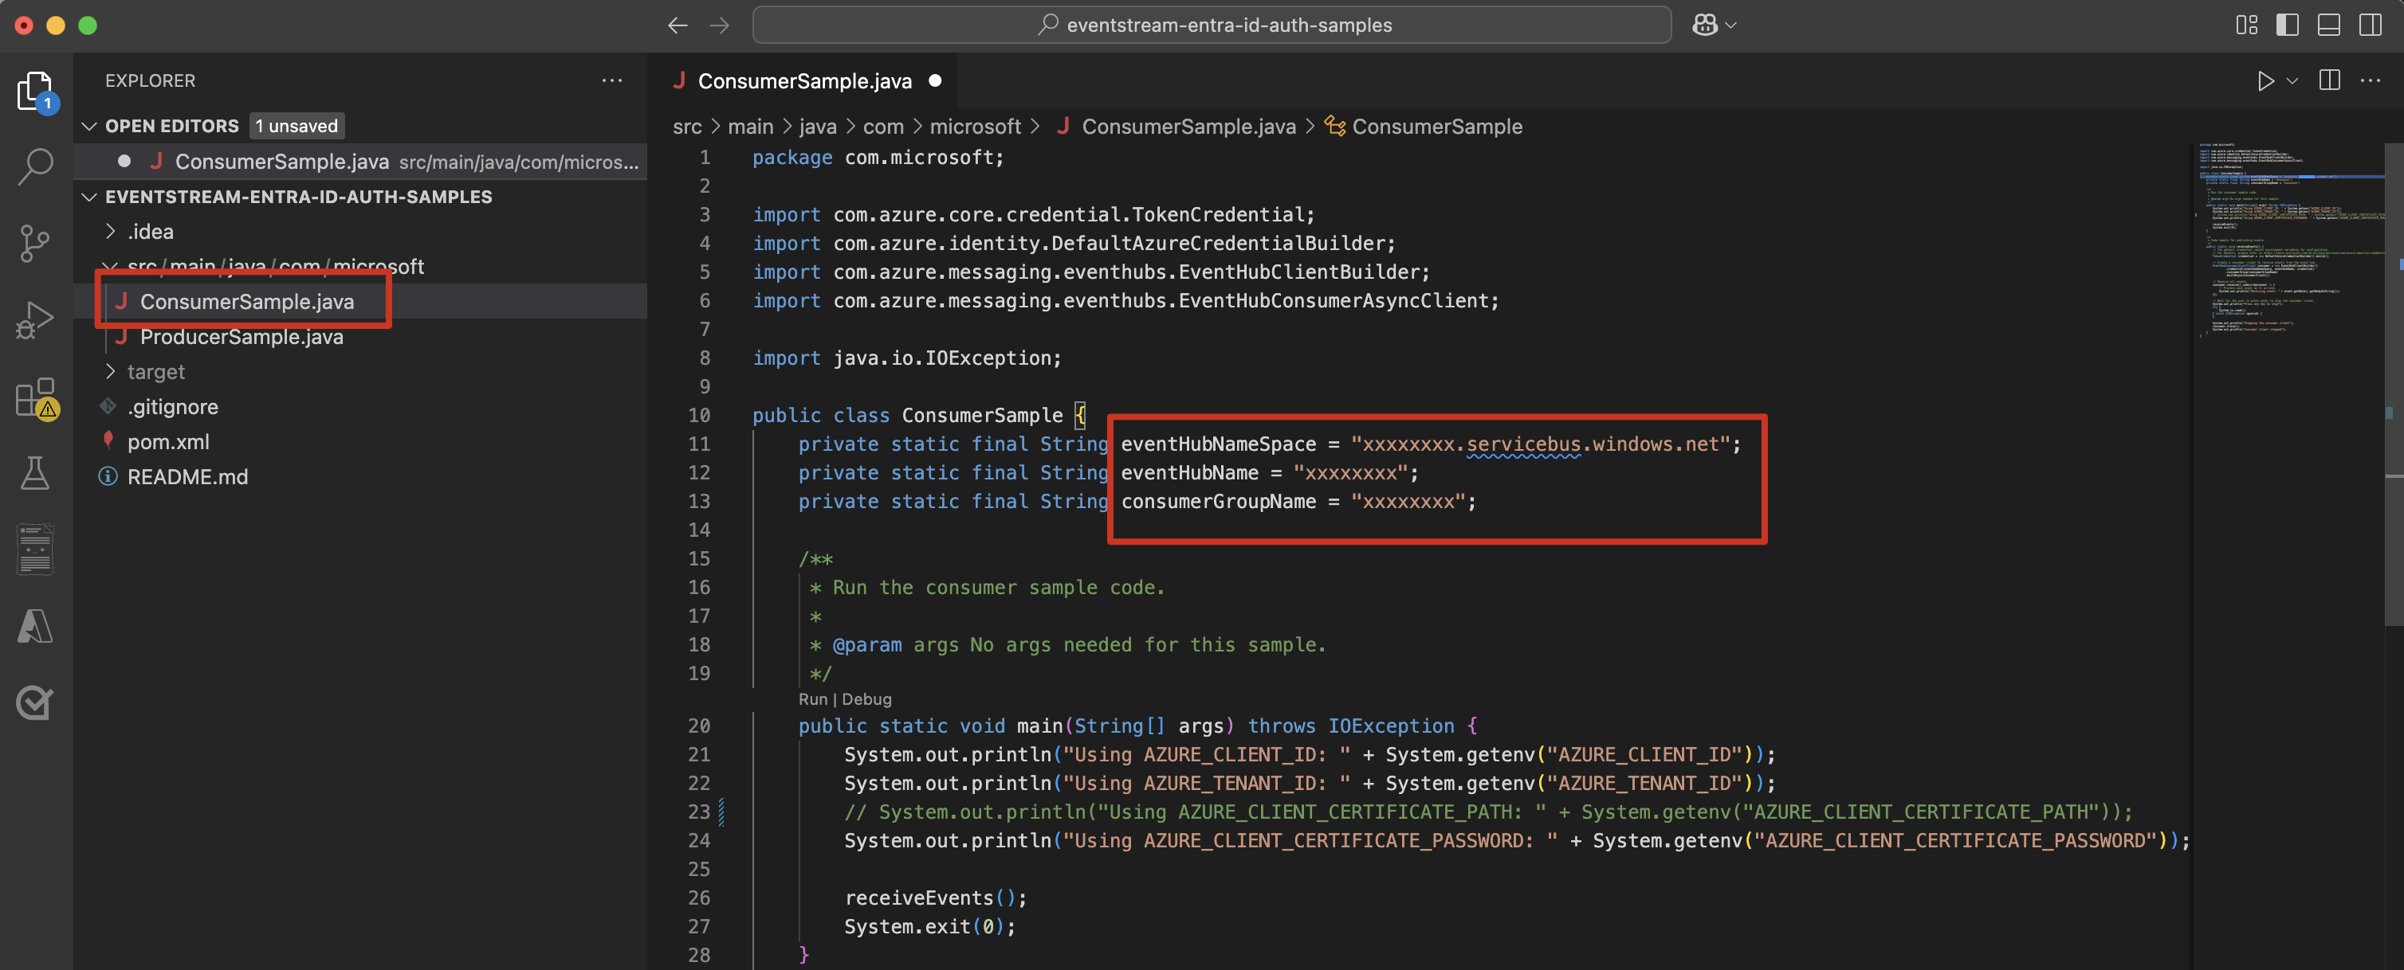Toggle the primary side bar visibility
This screenshot has height=970, width=2404.
(x=2286, y=25)
